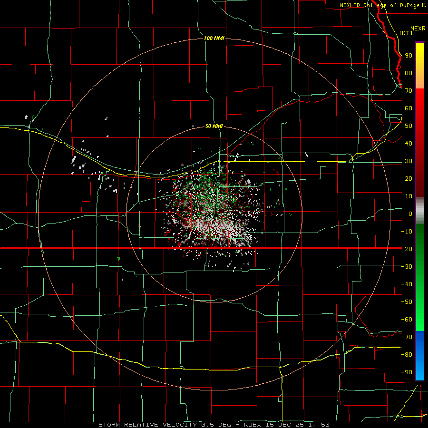Image resolution: width=428 pixels, height=428 pixels.
Task: Select the 50 NMI range ring label
Action: pos(214,126)
